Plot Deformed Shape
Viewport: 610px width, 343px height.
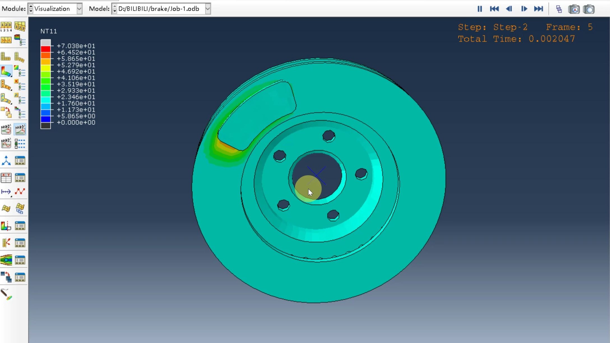(x=20, y=57)
